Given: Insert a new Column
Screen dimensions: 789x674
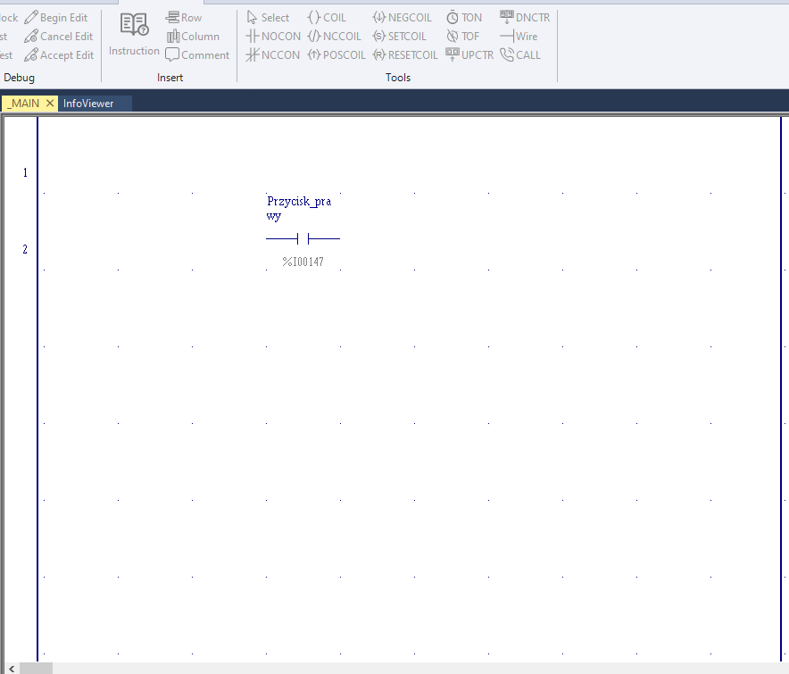Looking at the screenshot, I should [x=193, y=37].
